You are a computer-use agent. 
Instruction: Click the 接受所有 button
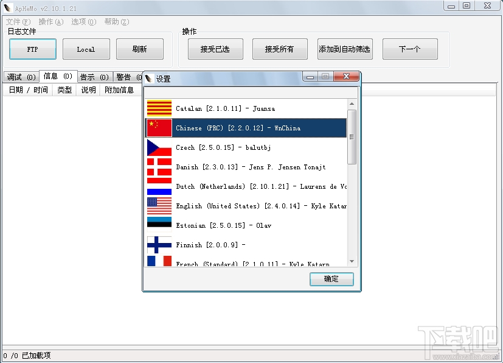280,49
